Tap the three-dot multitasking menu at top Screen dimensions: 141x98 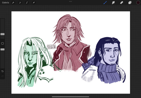[x=70, y=2]
